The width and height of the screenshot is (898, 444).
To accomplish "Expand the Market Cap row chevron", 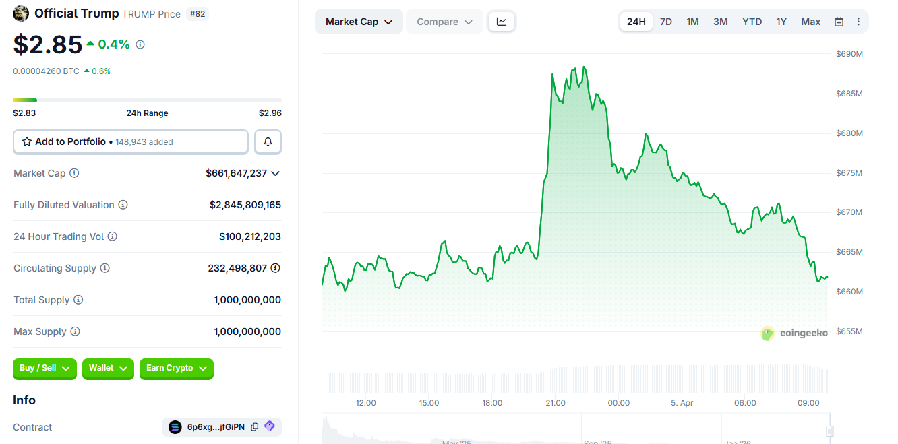I will (274, 173).
